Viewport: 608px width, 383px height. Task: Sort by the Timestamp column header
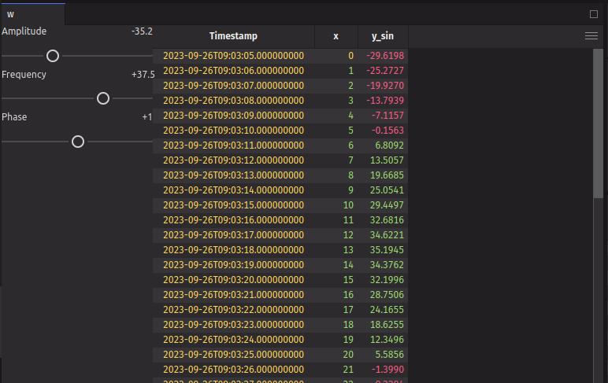[x=233, y=36]
